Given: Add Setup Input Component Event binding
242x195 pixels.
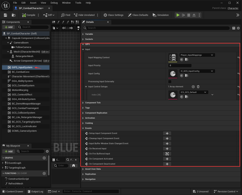Looking at the screenshot, I should [x=167, y=133].
